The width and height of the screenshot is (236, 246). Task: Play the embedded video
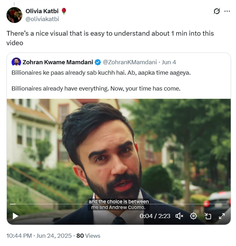click(x=15, y=216)
